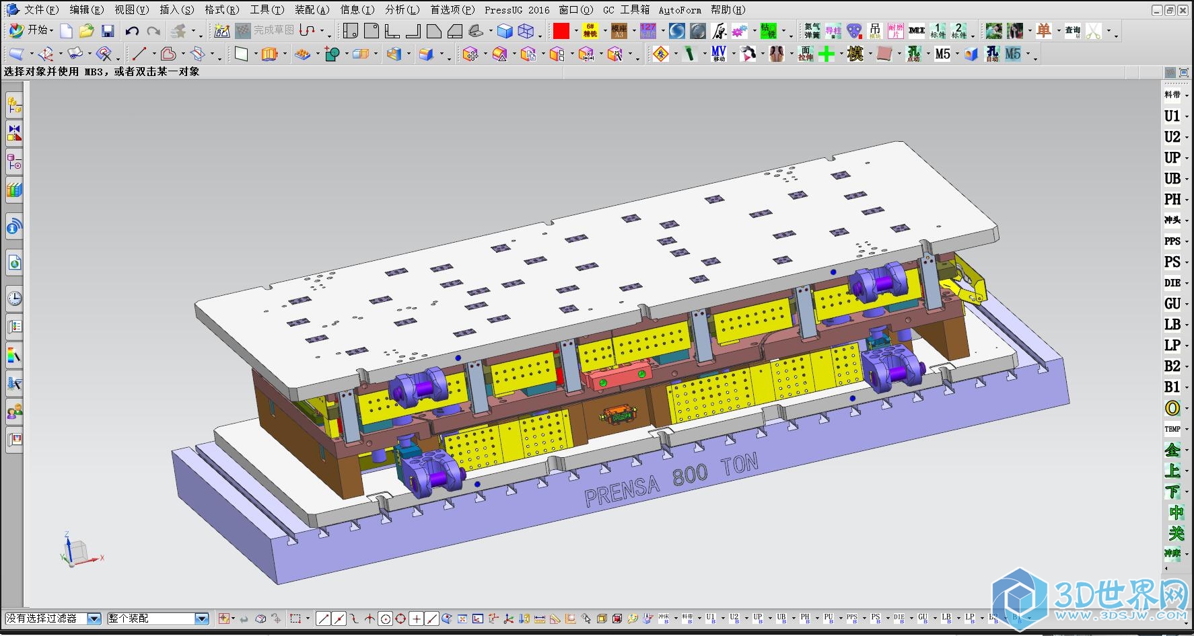This screenshot has height=636, width=1194.
Task: Open the browser icon in left sidebar
Action: coord(14,263)
